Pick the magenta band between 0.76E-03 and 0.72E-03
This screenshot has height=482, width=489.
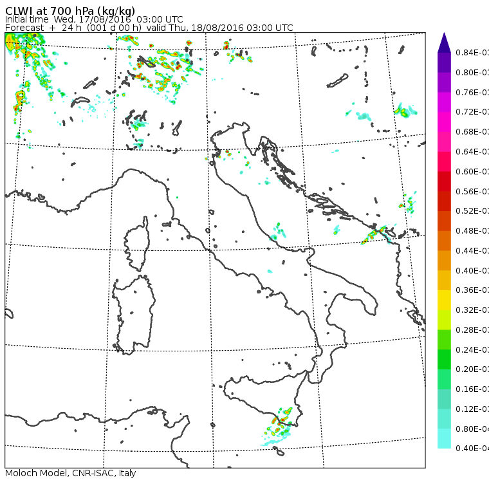tap(444, 102)
